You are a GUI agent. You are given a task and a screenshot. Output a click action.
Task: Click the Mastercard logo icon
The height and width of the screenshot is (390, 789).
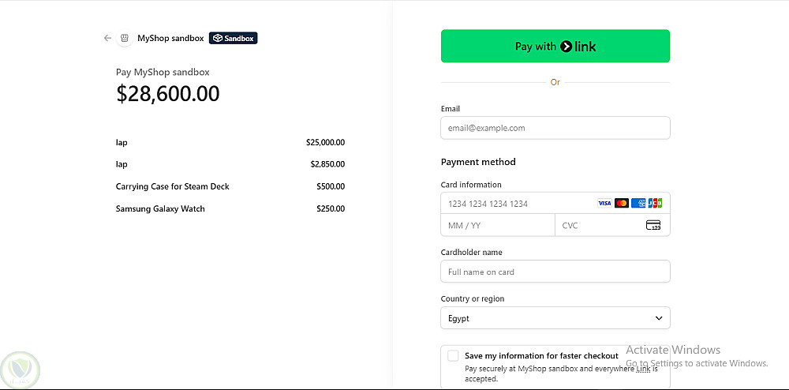tap(622, 204)
